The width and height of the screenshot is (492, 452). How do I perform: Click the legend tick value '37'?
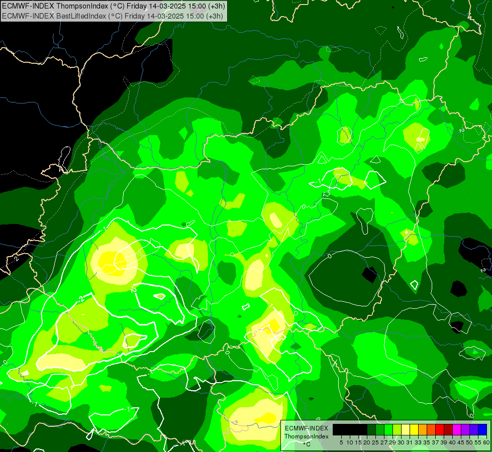tap(435, 442)
